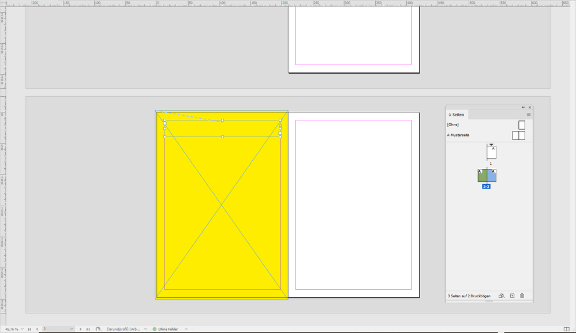
Task: Open the preflight menu dropdown arrow
Action: (x=186, y=330)
